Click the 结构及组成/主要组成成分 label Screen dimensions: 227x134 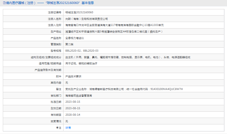tap(46, 57)
